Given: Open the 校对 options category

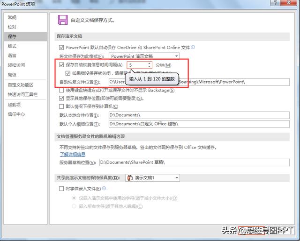Looking at the screenshot, I should 12,27.
